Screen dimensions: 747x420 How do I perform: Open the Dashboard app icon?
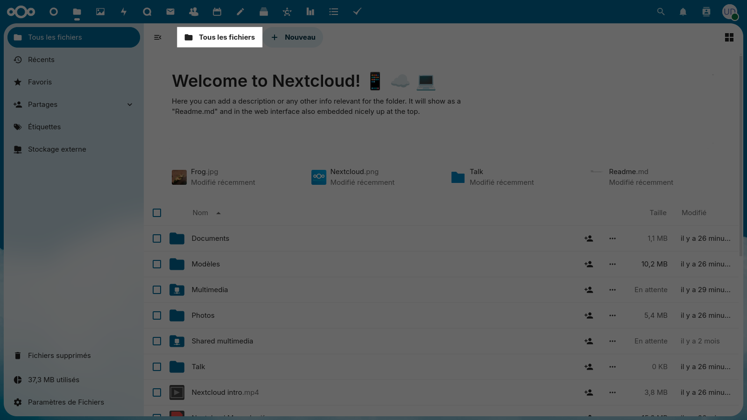coord(54,12)
